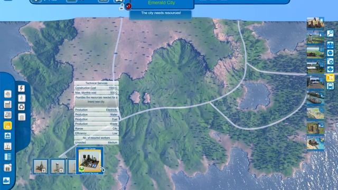338x190 pixels.
Task: Open the civic services building category icon
Action: (x=8, y=136)
